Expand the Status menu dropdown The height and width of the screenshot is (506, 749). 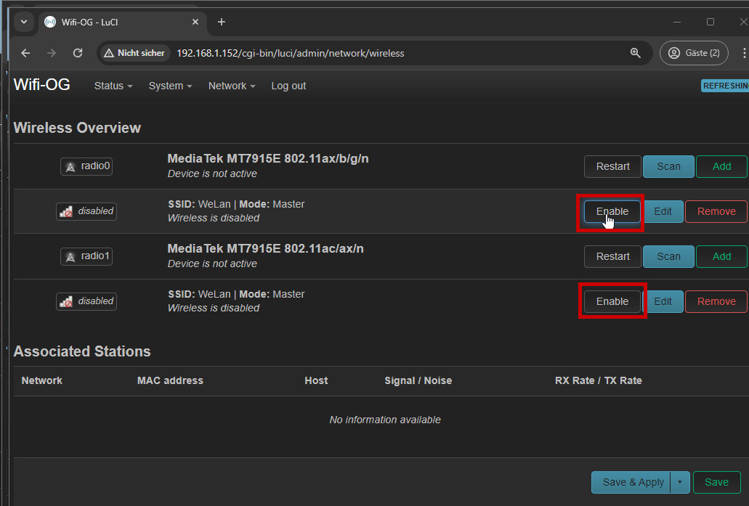pyautogui.click(x=113, y=86)
